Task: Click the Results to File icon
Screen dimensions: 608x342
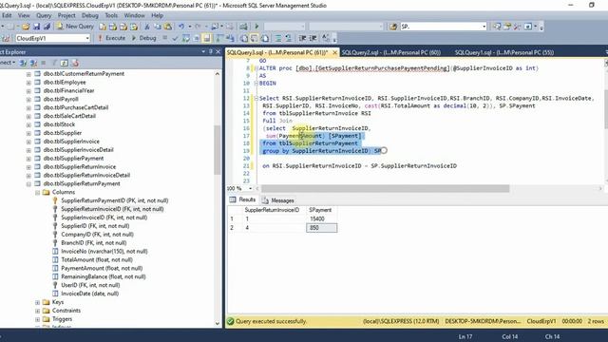Action: point(265,38)
